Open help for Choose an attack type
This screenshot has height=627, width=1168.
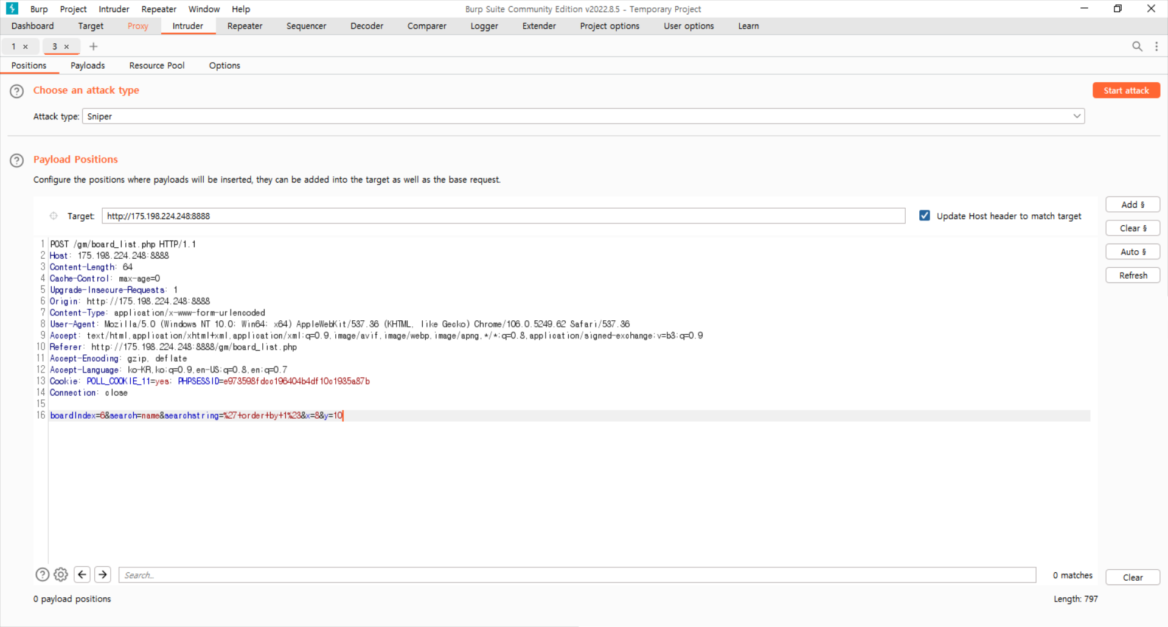coord(17,91)
